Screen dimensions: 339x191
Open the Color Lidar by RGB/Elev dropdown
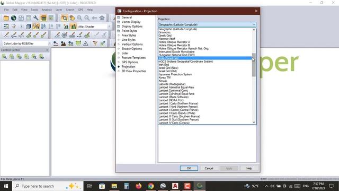coord(49,44)
